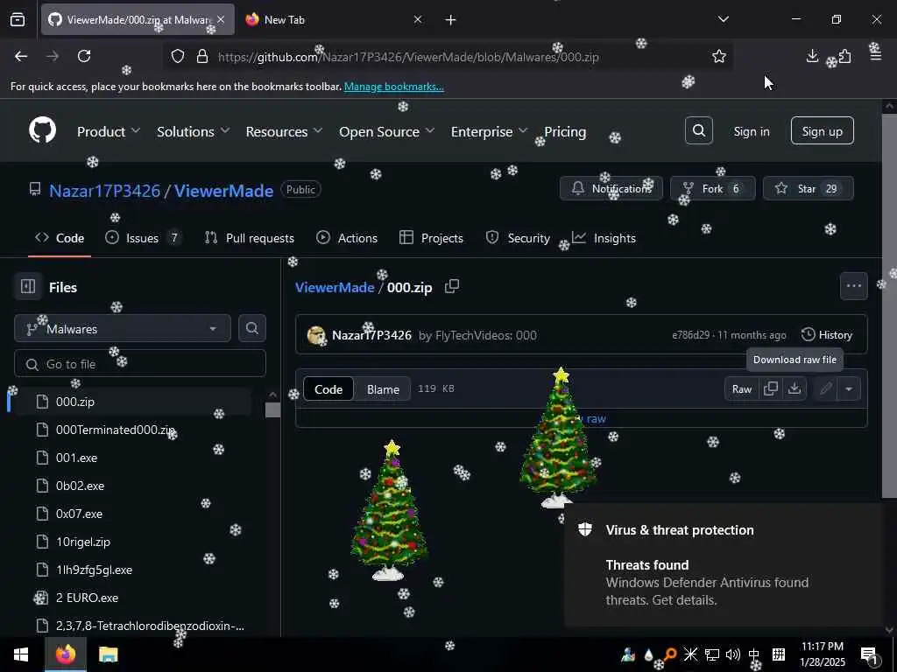The height and width of the screenshot is (672, 897).
Task: Click the file search magnifier button
Action: [251, 328]
